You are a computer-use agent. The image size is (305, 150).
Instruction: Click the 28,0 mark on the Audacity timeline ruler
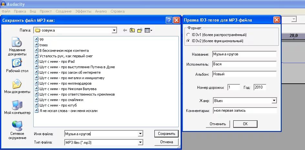(293, 35)
